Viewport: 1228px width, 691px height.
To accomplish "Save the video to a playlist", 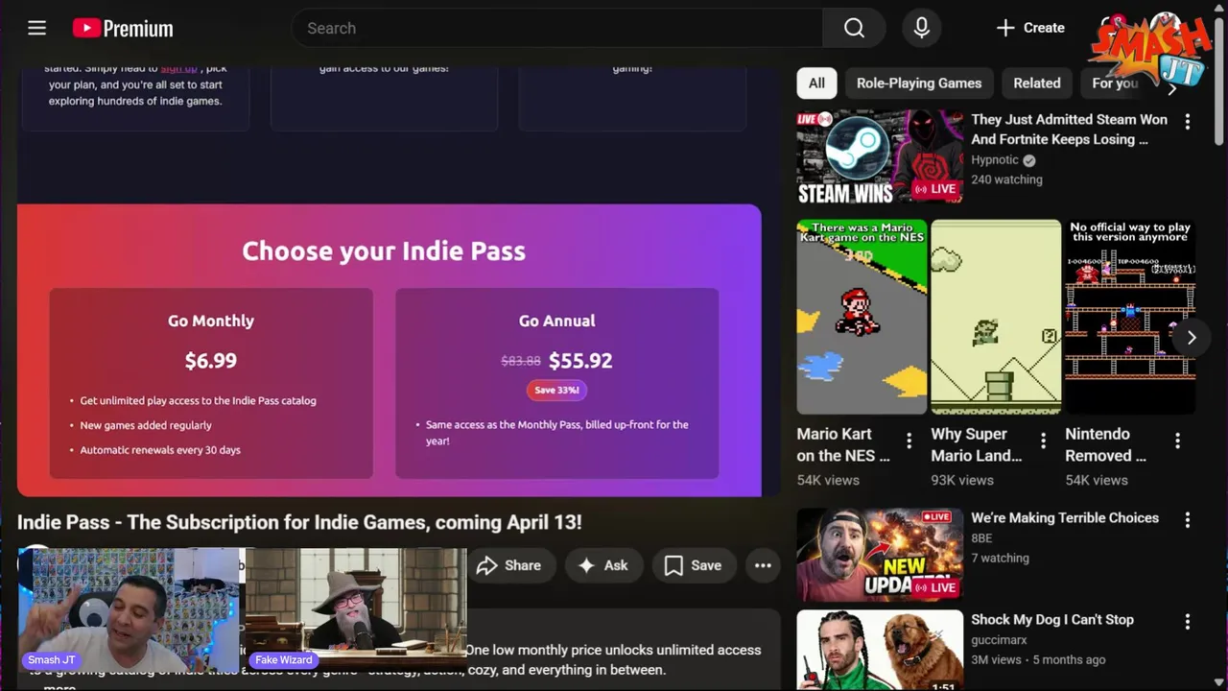I will point(693,565).
